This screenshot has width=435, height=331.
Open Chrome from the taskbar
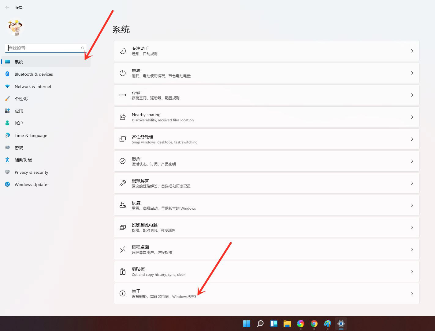tap(314, 324)
